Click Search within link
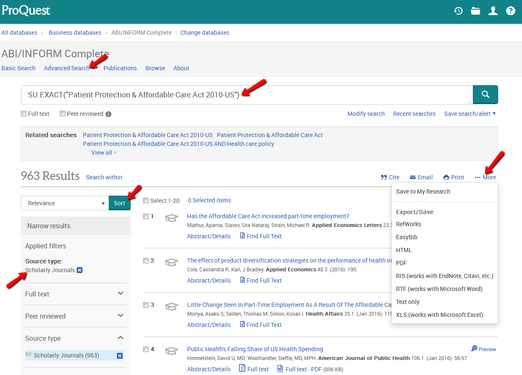The height and width of the screenshot is (375, 522). tap(104, 177)
